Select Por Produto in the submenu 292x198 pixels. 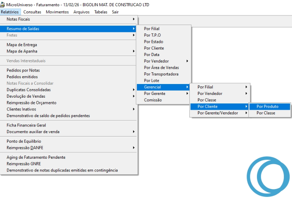tap(268, 107)
